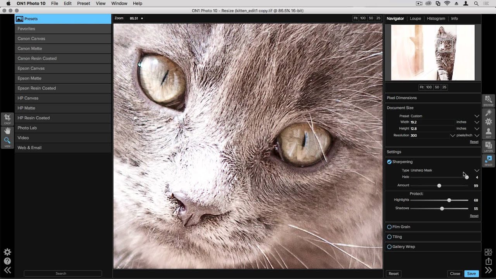496x279 pixels.
Task: Expand the Pixel Dimensions section
Action: pyautogui.click(x=433, y=98)
